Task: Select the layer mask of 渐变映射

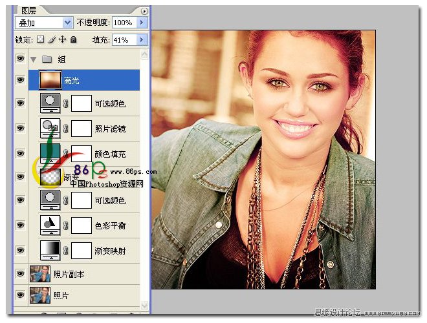Action: [82, 251]
